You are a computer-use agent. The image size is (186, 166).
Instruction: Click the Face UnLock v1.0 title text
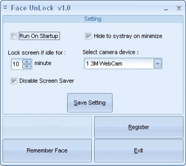41,8
